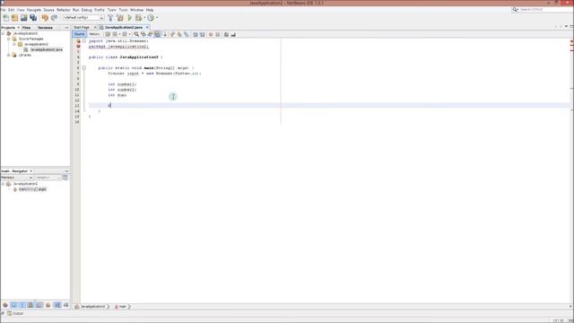Image resolution: width=574 pixels, height=323 pixels.
Task: Open the Window menu
Action: click(136, 10)
